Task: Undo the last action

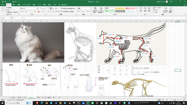Action: [6, 2]
